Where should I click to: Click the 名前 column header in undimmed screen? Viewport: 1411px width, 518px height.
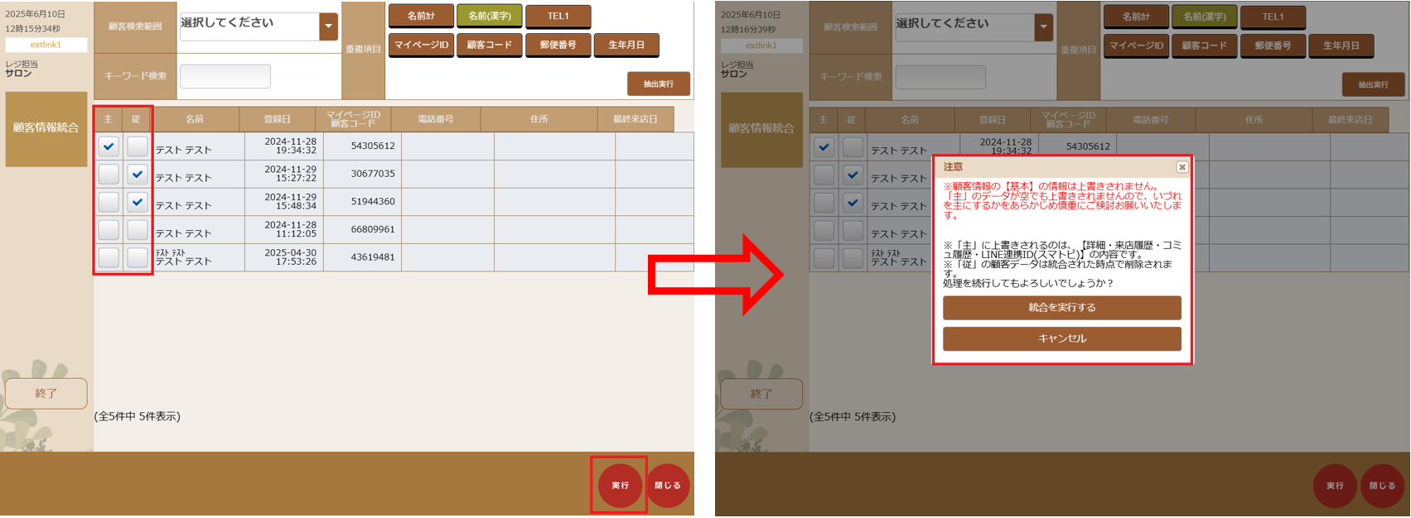click(x=195, y=119)
